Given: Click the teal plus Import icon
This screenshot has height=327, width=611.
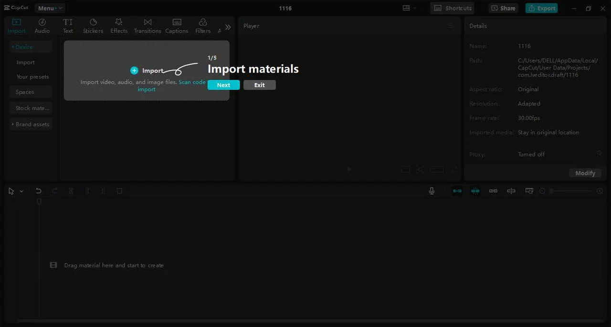Looking at the screenshot, I should [134, 71].
